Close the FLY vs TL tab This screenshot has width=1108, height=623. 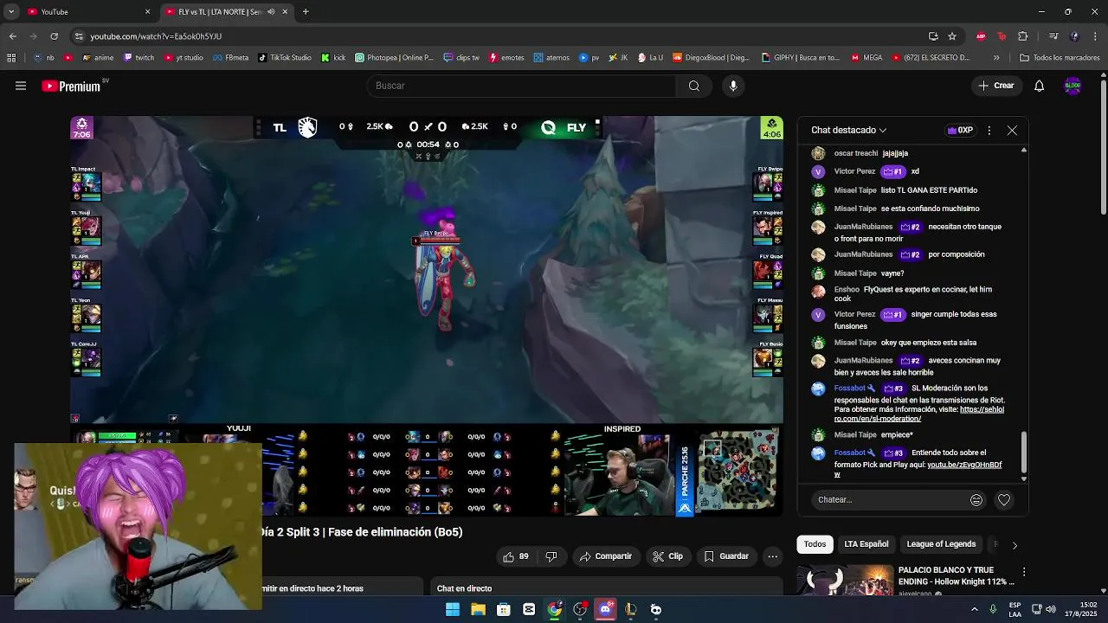coord(285,11)
